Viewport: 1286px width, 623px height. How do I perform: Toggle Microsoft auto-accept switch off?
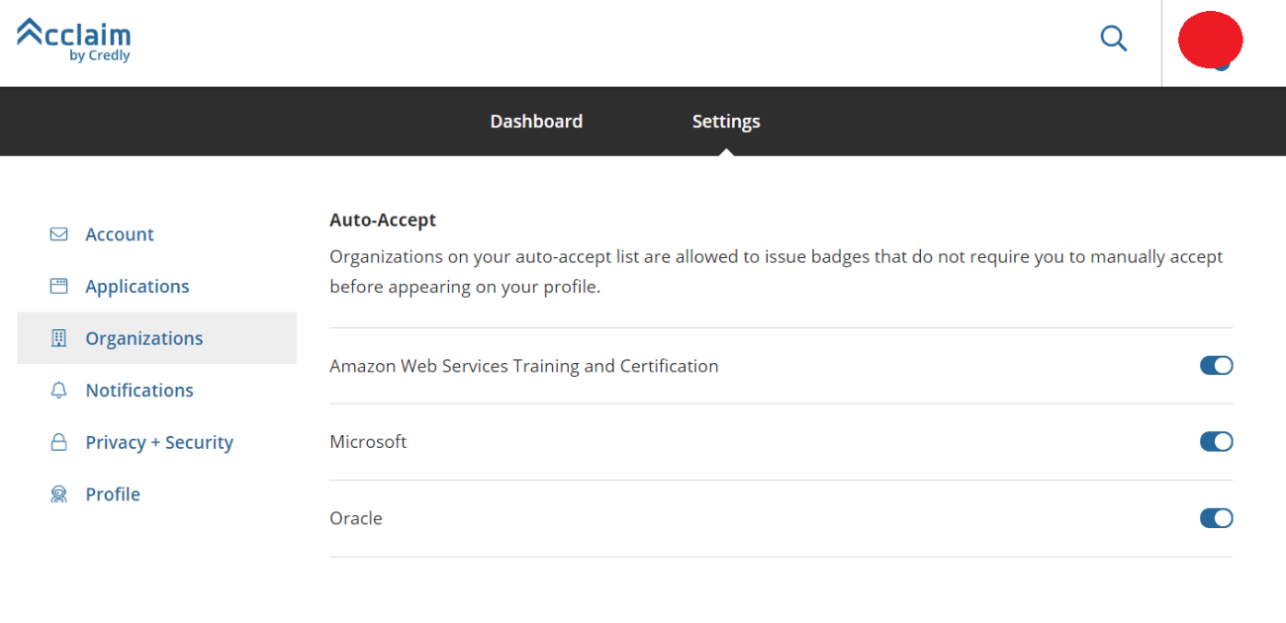click(1217, 442)
